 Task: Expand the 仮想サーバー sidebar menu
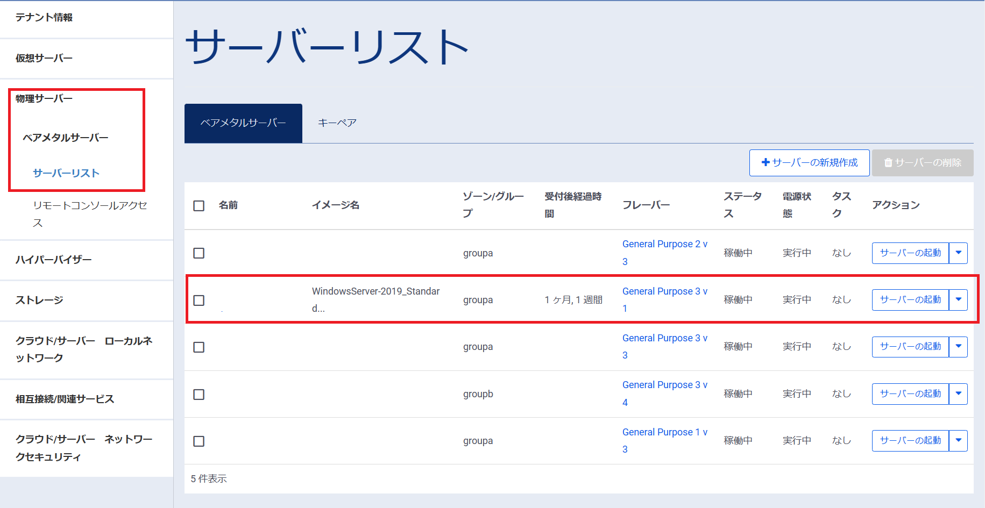[44, 58]
